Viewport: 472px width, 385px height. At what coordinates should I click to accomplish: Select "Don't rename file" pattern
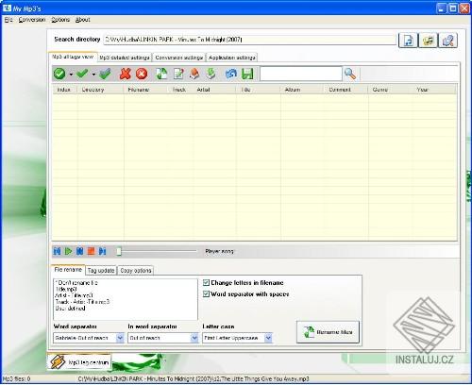pyautogui.click(x=76, y=283)
